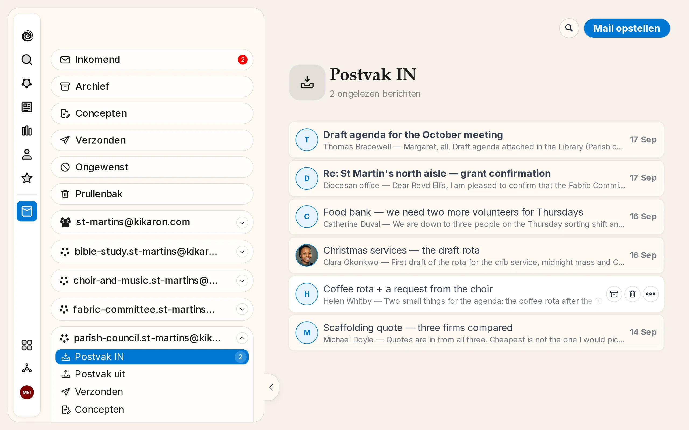Collapse the folder sidebar panel

(x=271, y=387)
